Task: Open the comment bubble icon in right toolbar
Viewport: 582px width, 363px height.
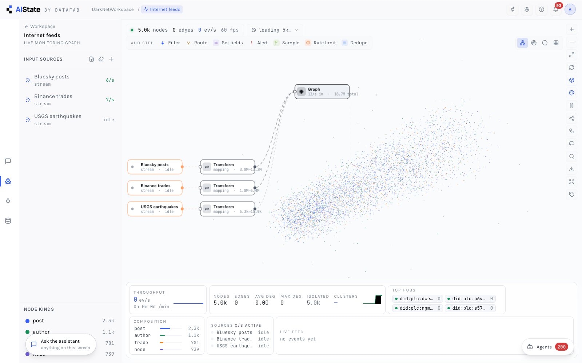Action: pyautogui.click(x=571, y=144)
